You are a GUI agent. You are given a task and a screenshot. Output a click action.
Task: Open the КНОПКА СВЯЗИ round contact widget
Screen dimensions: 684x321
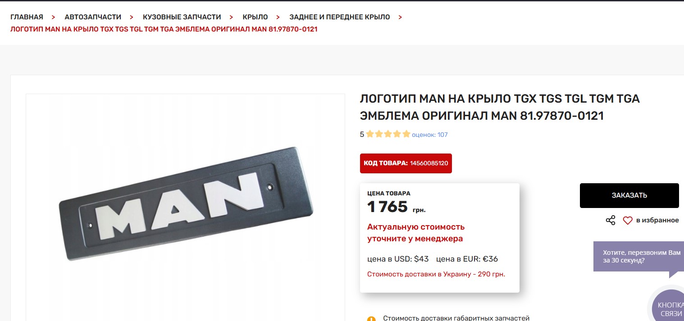point(669,306)
